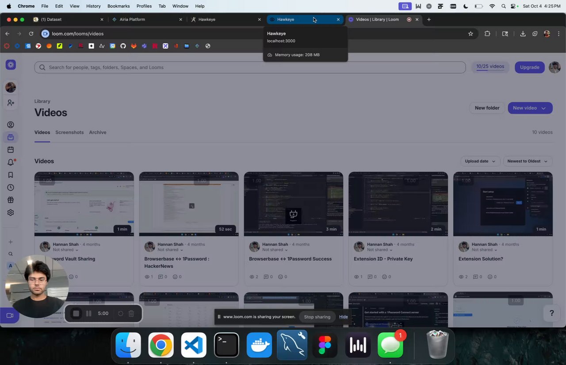This screenshot has width=566, height=365.
Task: Go back with the browser back arrow
Action: point(7,34)
